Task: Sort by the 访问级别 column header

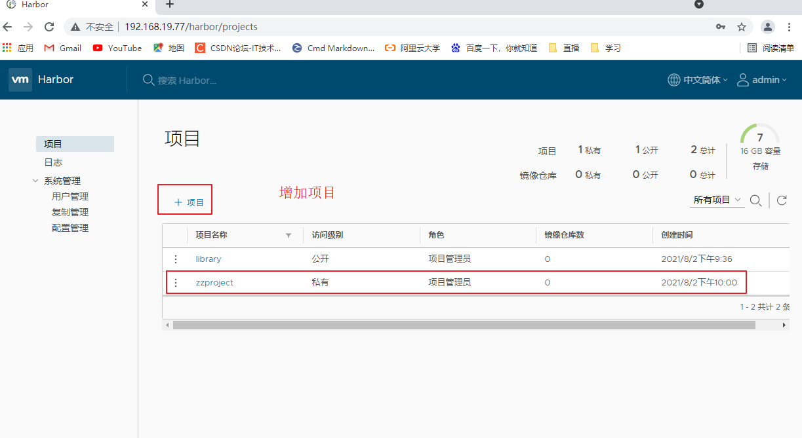Action: coord(327,235)
